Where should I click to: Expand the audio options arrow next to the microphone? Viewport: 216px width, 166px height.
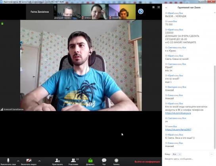18,161
